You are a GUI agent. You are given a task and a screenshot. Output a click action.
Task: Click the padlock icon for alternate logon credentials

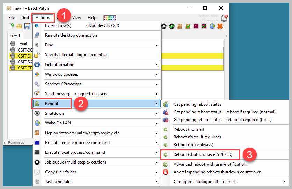click(37, 55)
